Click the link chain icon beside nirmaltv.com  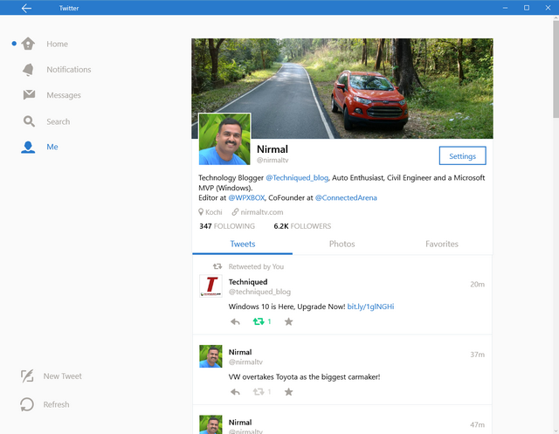[235, 212]
